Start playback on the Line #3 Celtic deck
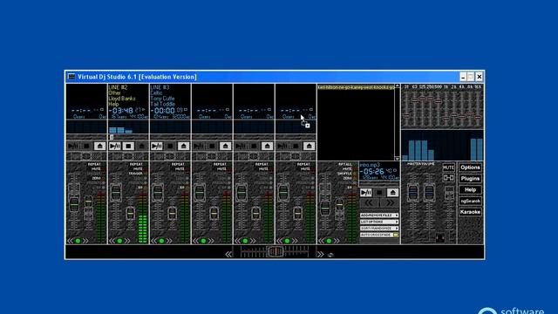 click(157, 146)
